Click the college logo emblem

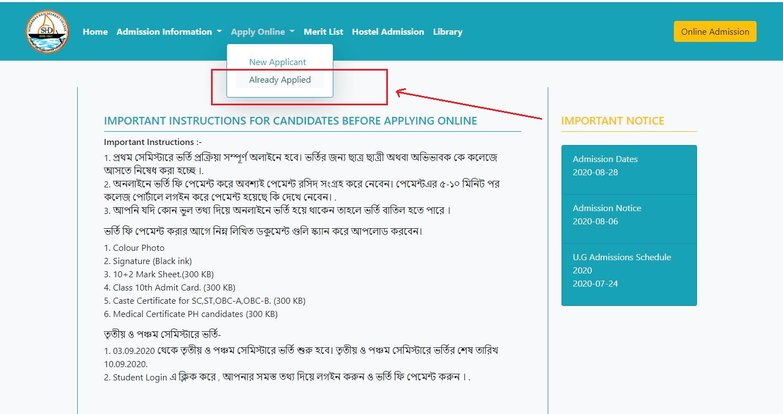47,32
